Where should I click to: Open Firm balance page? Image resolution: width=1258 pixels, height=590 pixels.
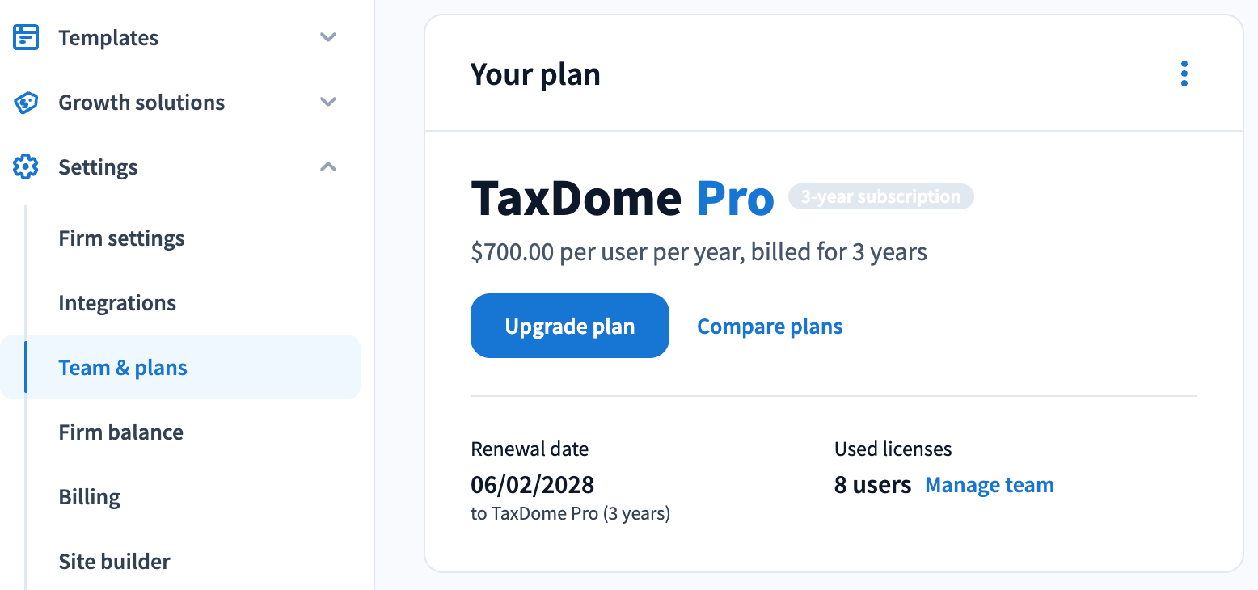click(121, 432)
